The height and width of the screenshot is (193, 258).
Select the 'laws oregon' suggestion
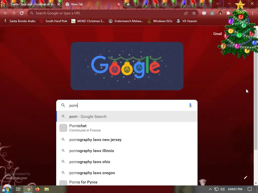click(127, 173)
